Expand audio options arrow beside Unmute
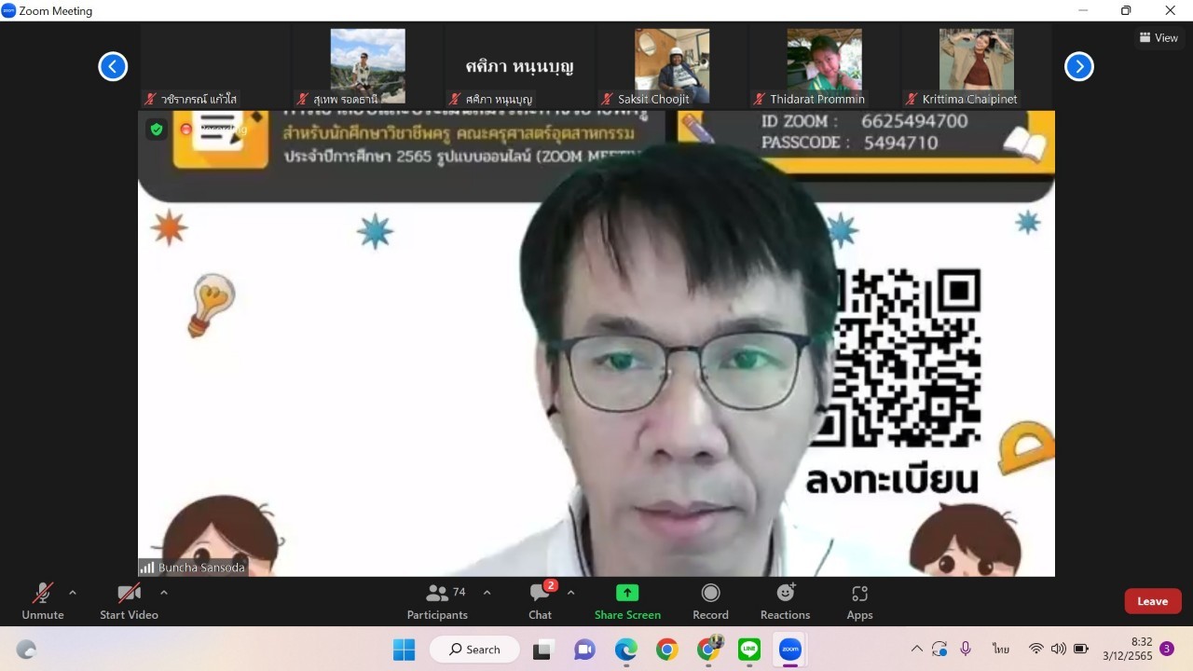The height and width of the screenshot is (671, 1193). click(73, 592)
